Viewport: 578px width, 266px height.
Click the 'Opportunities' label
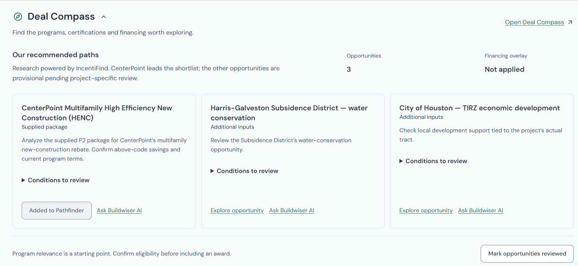coord(364,56)
